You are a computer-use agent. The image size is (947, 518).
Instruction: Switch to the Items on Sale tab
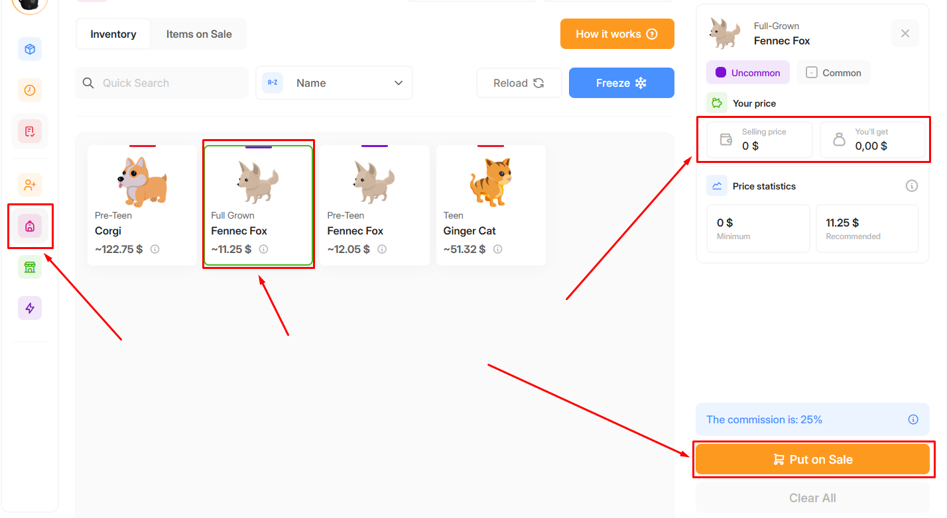click(199, 34)
